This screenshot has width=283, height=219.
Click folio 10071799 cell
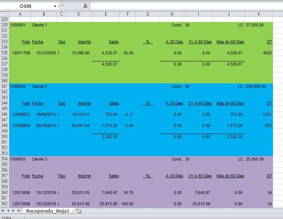(x=21, y=53)
